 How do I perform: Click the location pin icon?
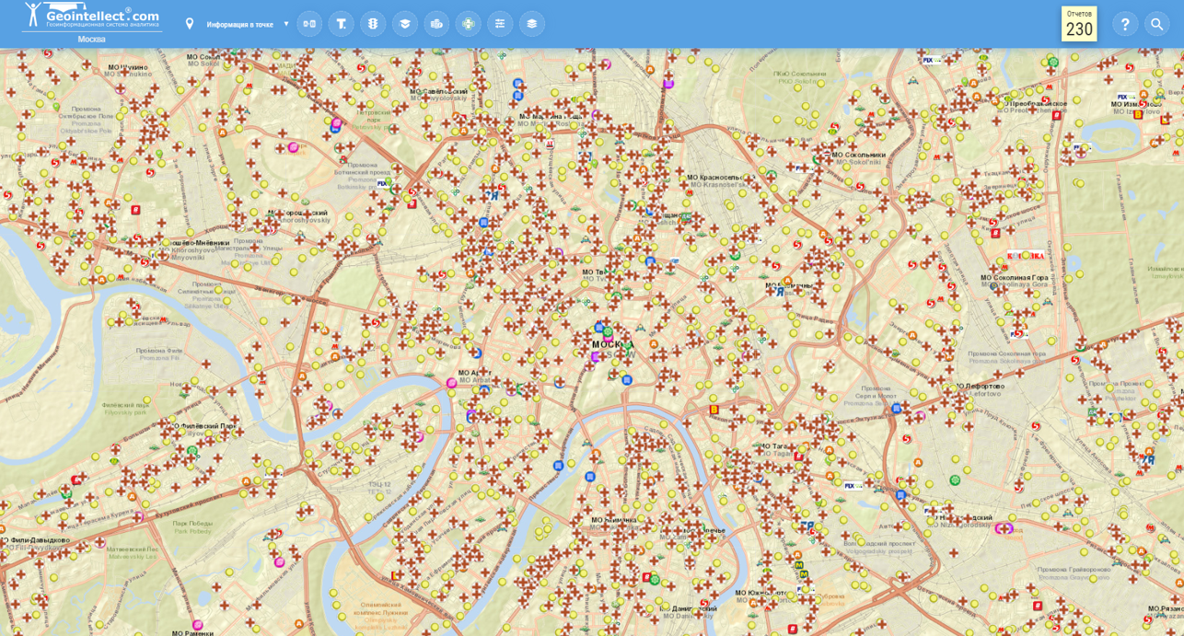click(x=190, y=24)
